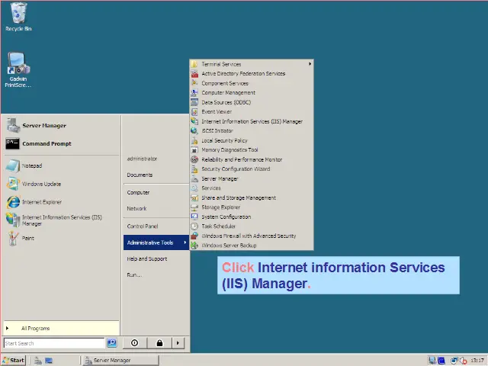Click the Terminal Services folder icon

tap(194, 64)
